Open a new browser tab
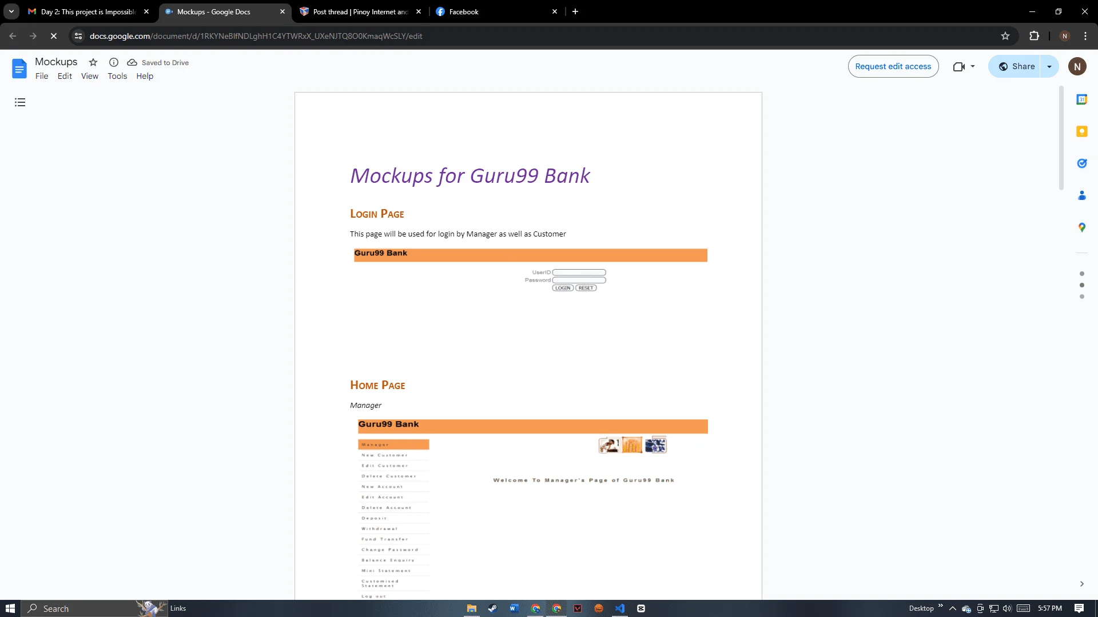The height and width of the screenshot is (617, 1098). pyautogui.click(x=575, y=11)
